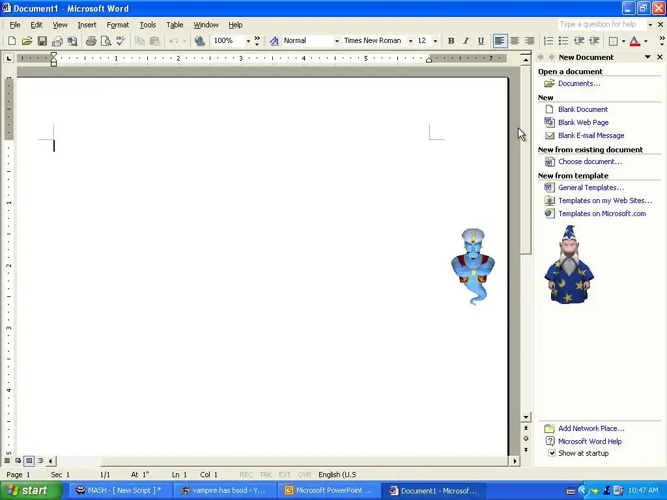The image size is (667, 500).
Task: Click the Blank E-mail Message link
Action: [x=591, y=135]
